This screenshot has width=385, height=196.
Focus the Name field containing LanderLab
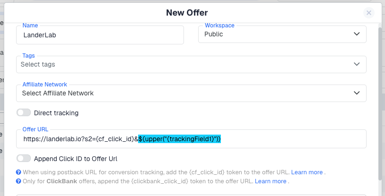click(100, 35)
